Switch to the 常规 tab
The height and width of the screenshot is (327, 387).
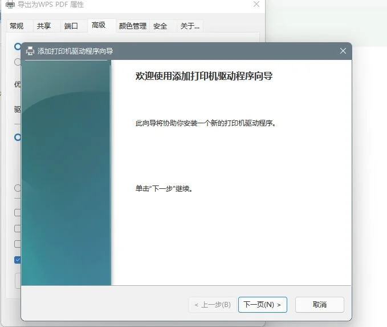[x=17, y=26]
